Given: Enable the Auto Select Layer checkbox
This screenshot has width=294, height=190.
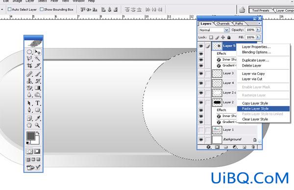Looking at the screenshot, I should [10, 9].
